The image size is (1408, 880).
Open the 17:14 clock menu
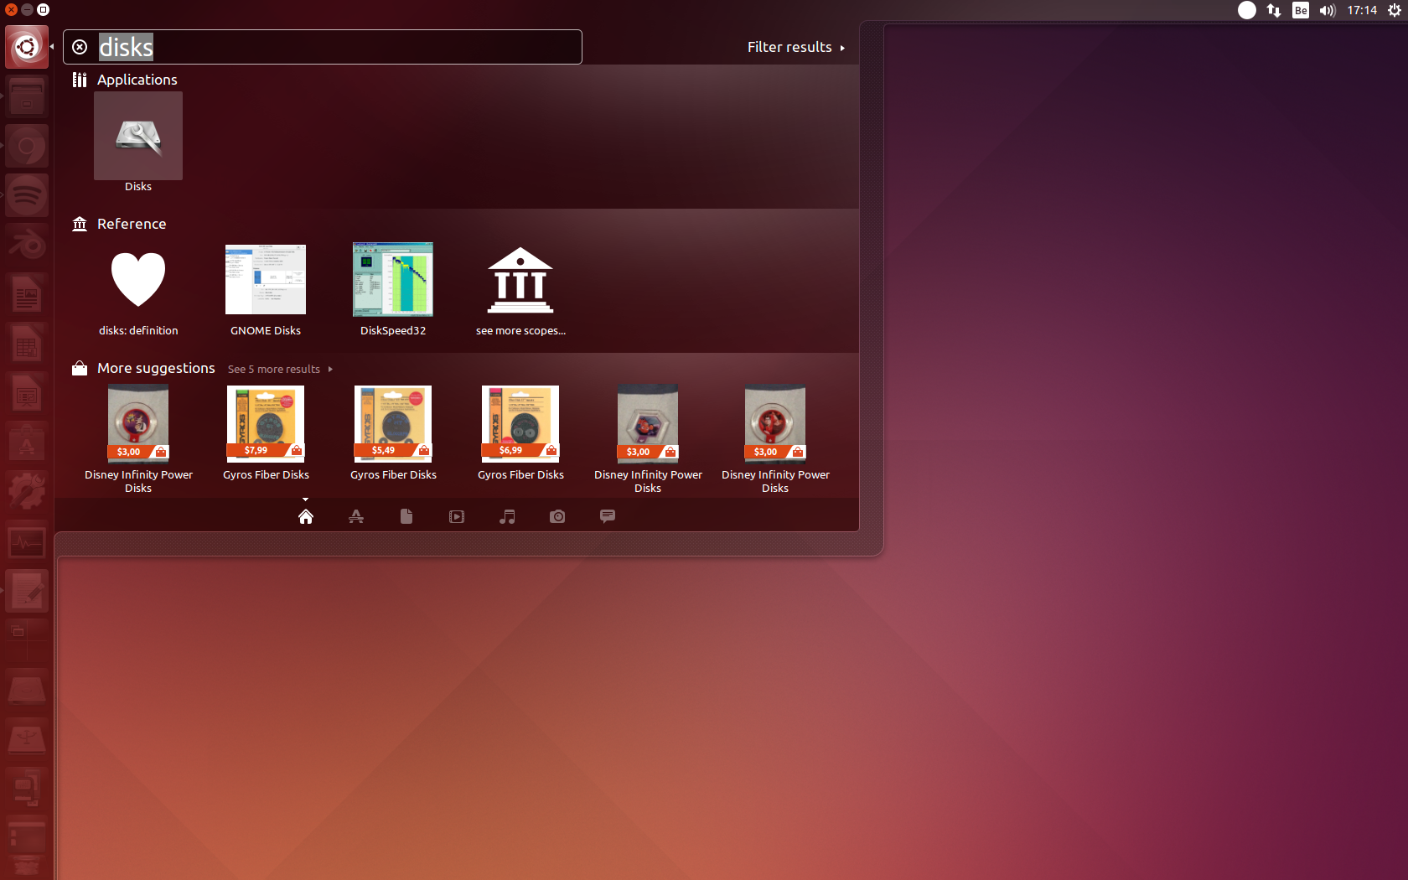coord(1362,10)
